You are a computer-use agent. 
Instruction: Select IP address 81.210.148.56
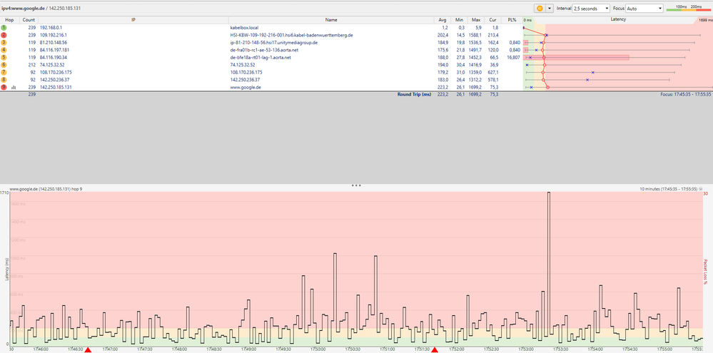[x=54, y=42]
